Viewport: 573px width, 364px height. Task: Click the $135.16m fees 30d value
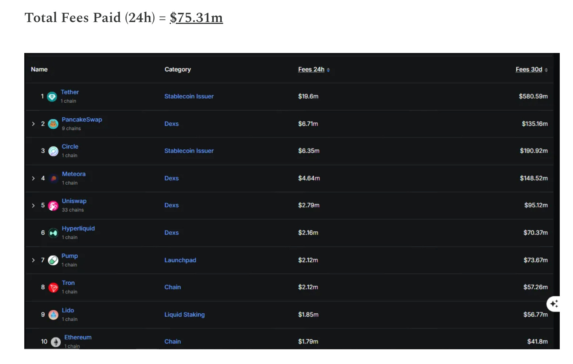[x=535, y=124]
